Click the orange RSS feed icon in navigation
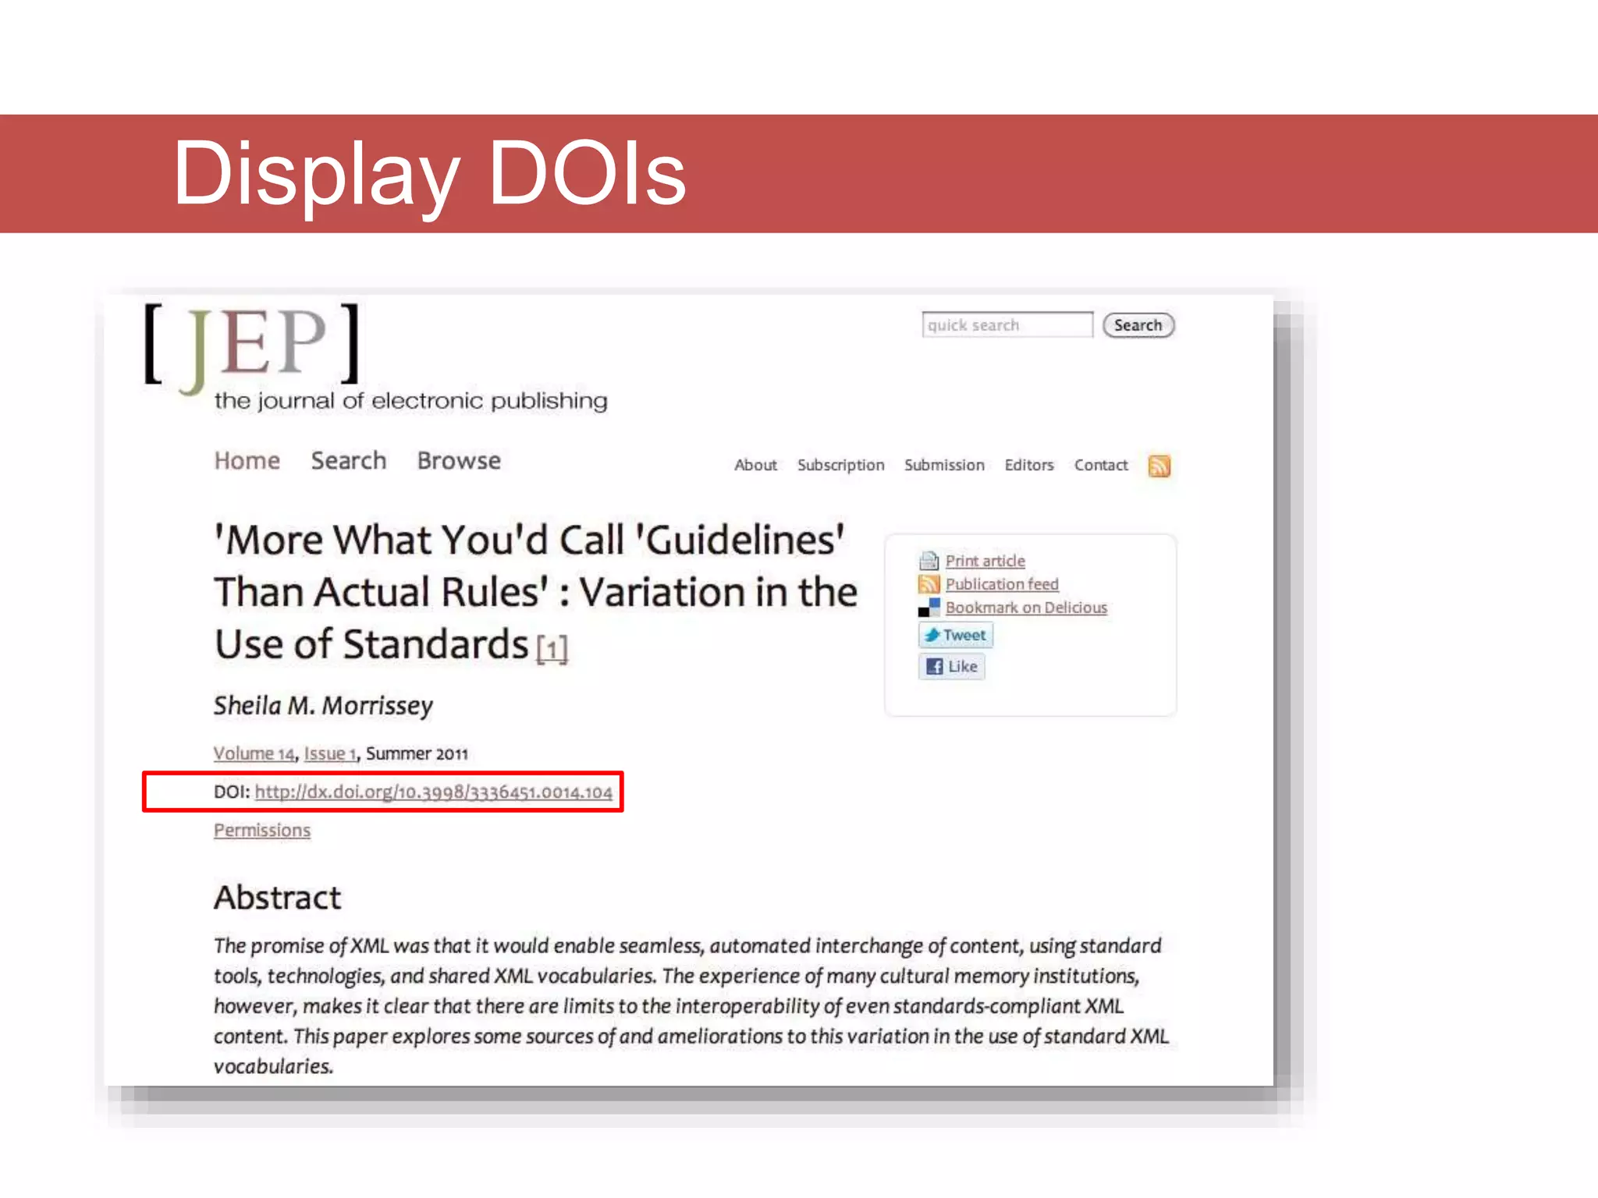This screenshot has height=1198, width=1598. coord(1159,466)
